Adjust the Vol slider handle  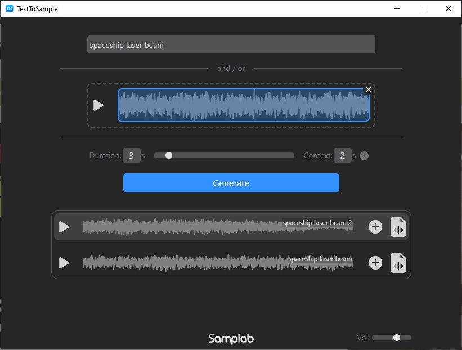[397, 338]
